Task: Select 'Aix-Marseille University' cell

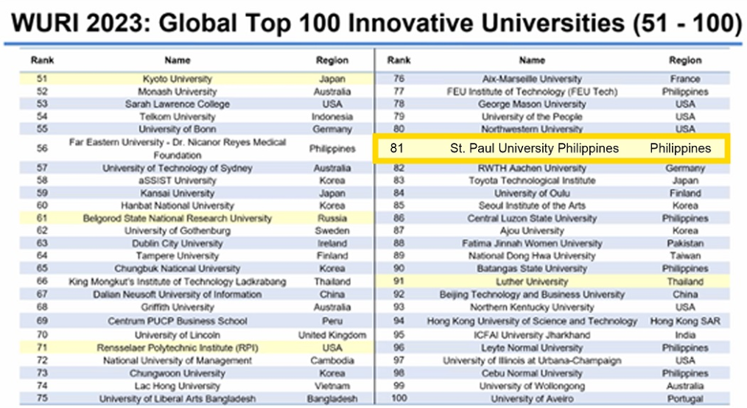Action: click(x=532, y=79)
